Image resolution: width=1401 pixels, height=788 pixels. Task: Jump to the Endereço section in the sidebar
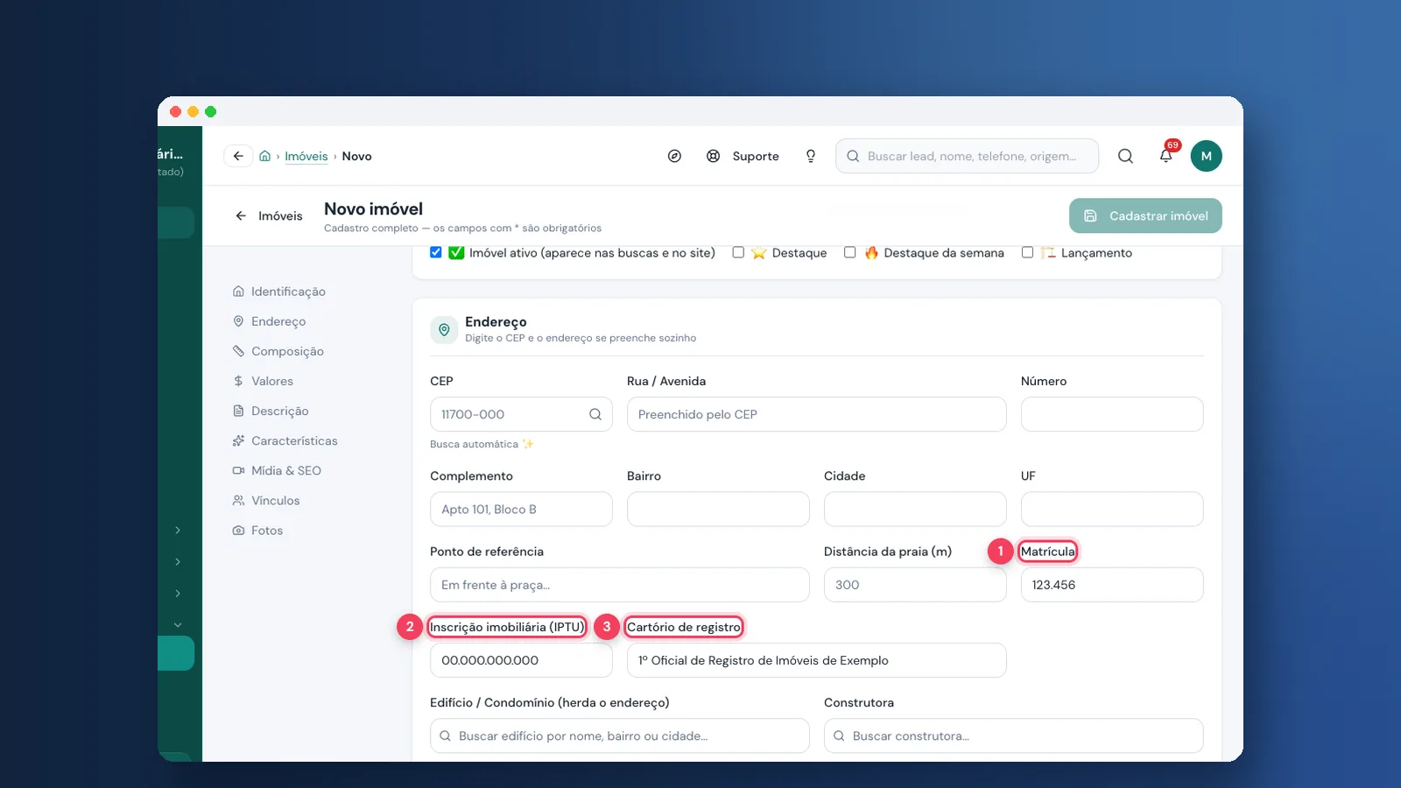click(x=270, y=321)
